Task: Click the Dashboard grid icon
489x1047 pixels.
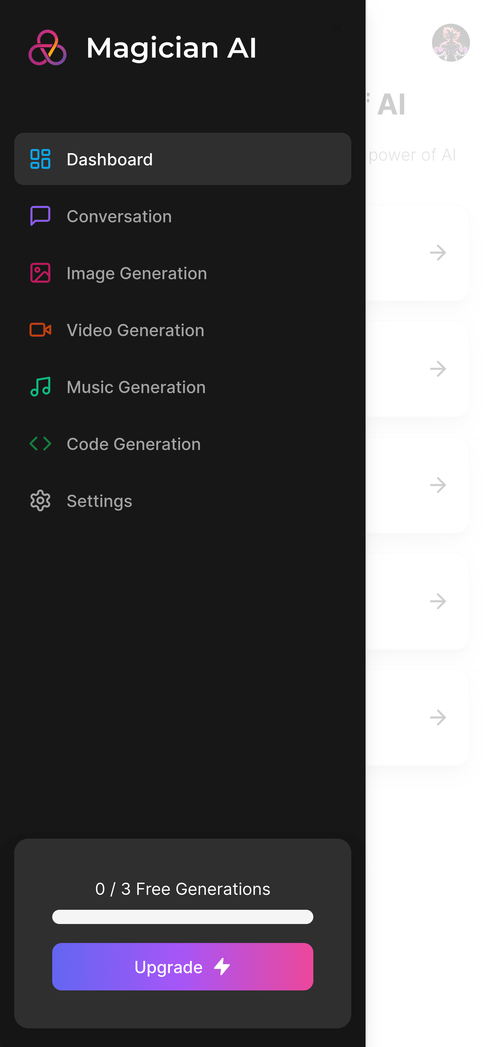Action: click(40, 159)
